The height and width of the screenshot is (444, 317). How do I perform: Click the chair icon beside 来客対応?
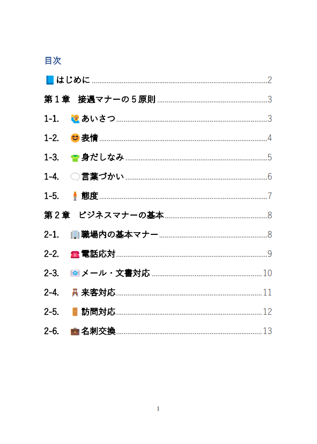tap(75, 292)
